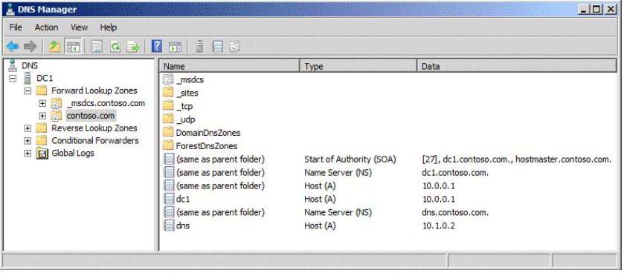Click the _udp folder icon in list
Screen dimensions: 624x273
tap(169, 119)
